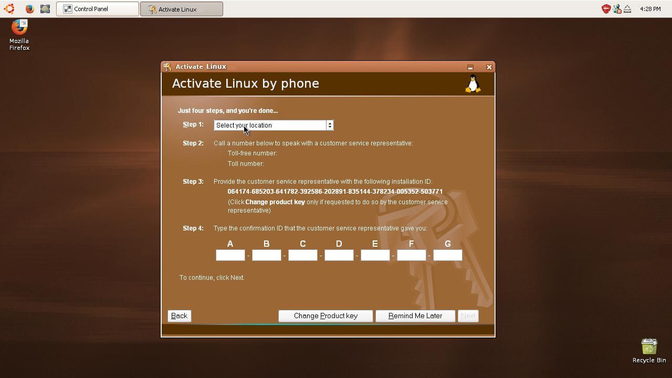Viewport: 672px width, 378px height.
Task: Click the installation ID number text
Action: point(335,192)
